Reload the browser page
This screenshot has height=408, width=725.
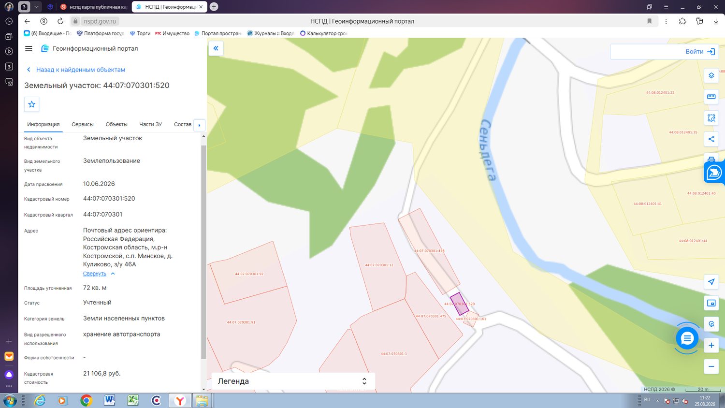click(x=60, y=21)
